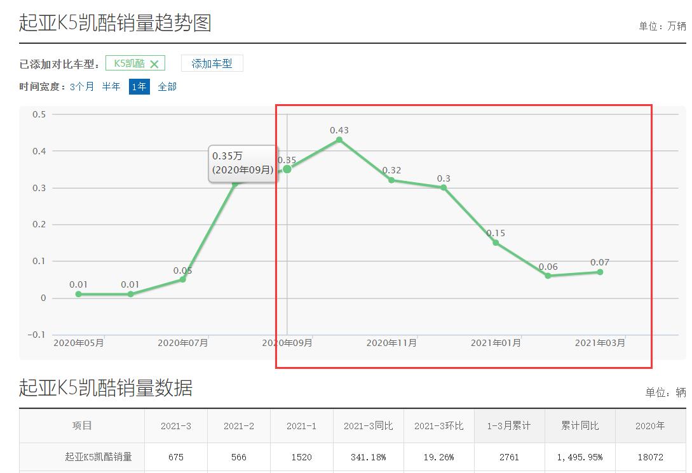692x473 pixels.
Task: Select the 3个月 time range
Action: 82,86
